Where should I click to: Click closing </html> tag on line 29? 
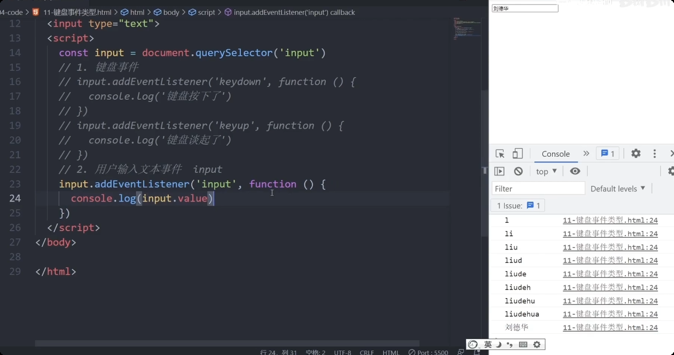point(56,272)
